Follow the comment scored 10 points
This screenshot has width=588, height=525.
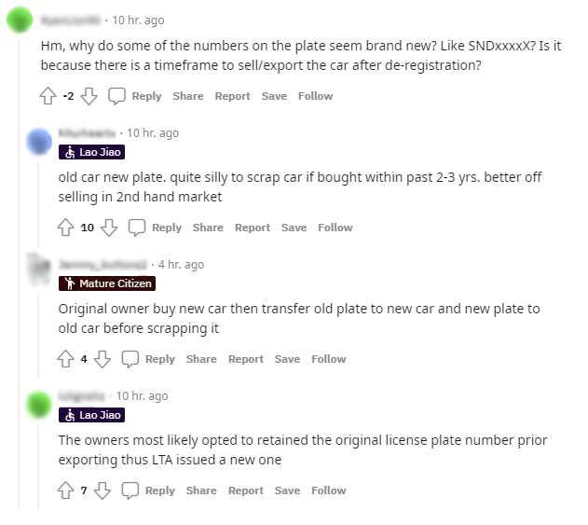(335, 228)
